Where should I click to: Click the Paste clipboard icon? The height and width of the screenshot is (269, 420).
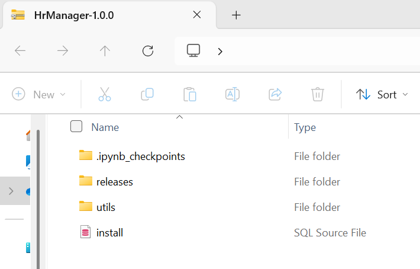pos(190,94)
